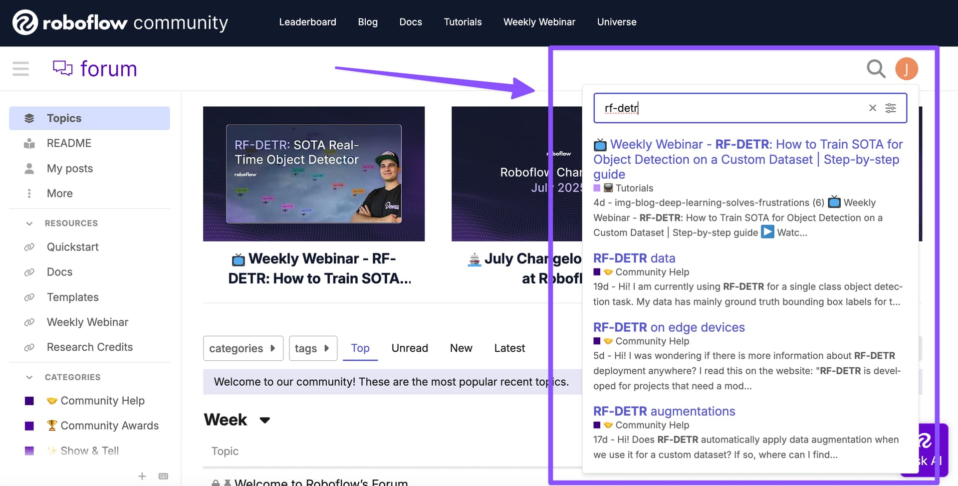Screen dimensions: 958x486
Task: Open the RF-DETR webinar thumbnail image
Action: (x=314, y=174)
